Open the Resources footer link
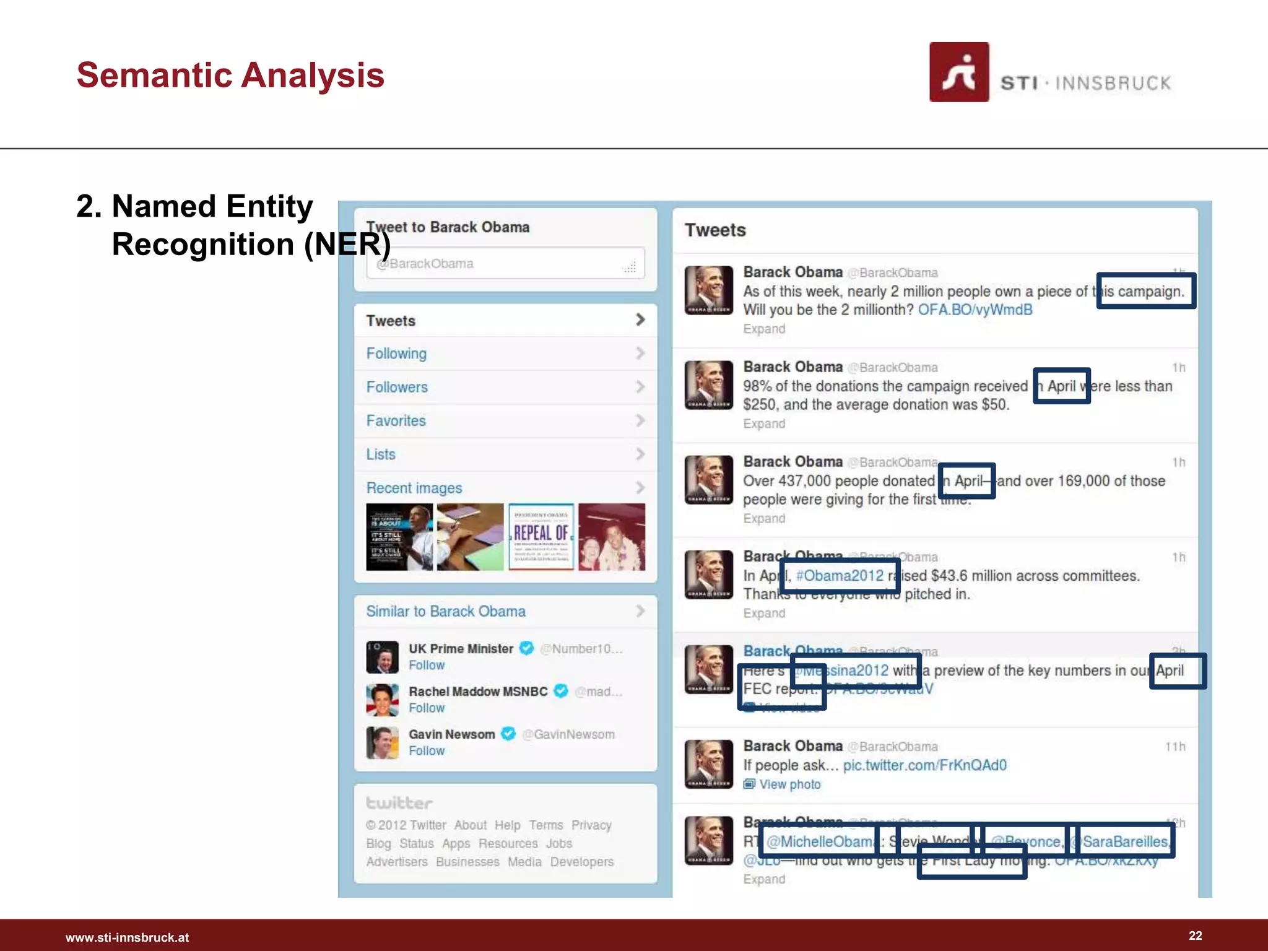 [508, 843]
